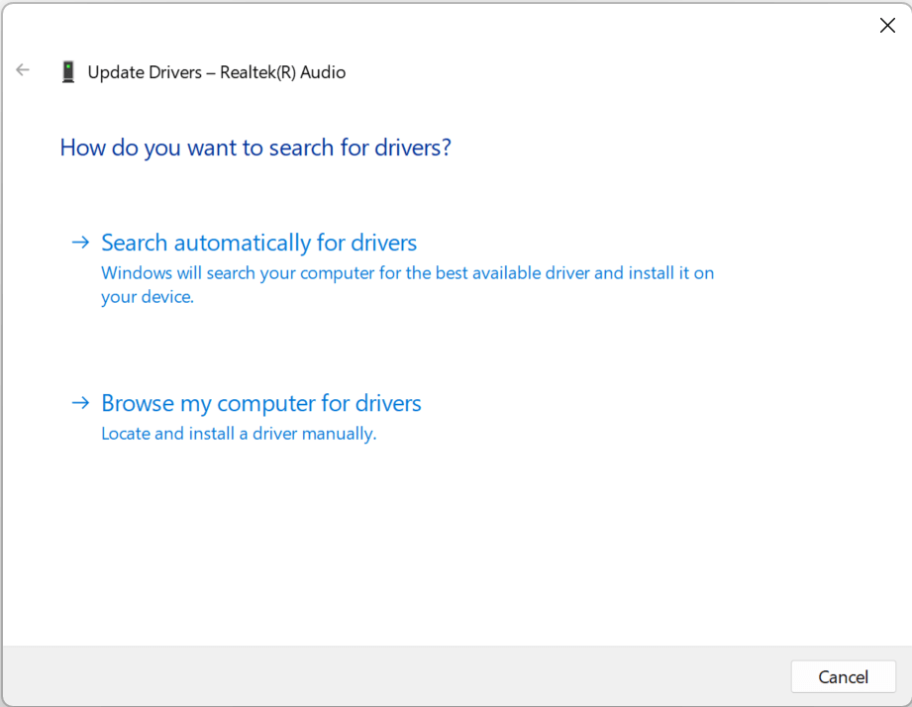Select Browse my computer for drivers
The width and height of the screenshot is (912, 707).
pos(261,403)
